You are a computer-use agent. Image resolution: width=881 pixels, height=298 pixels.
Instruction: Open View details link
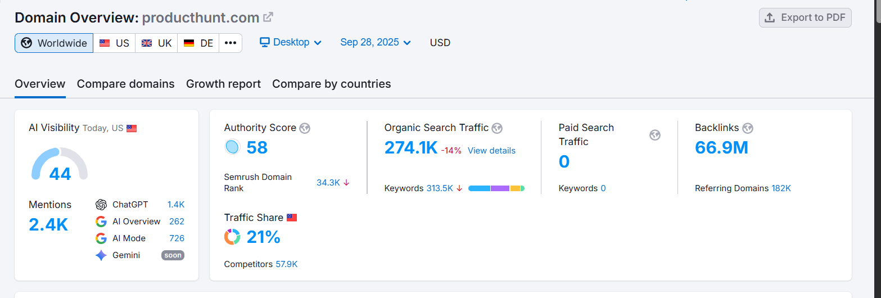point(491,151)
